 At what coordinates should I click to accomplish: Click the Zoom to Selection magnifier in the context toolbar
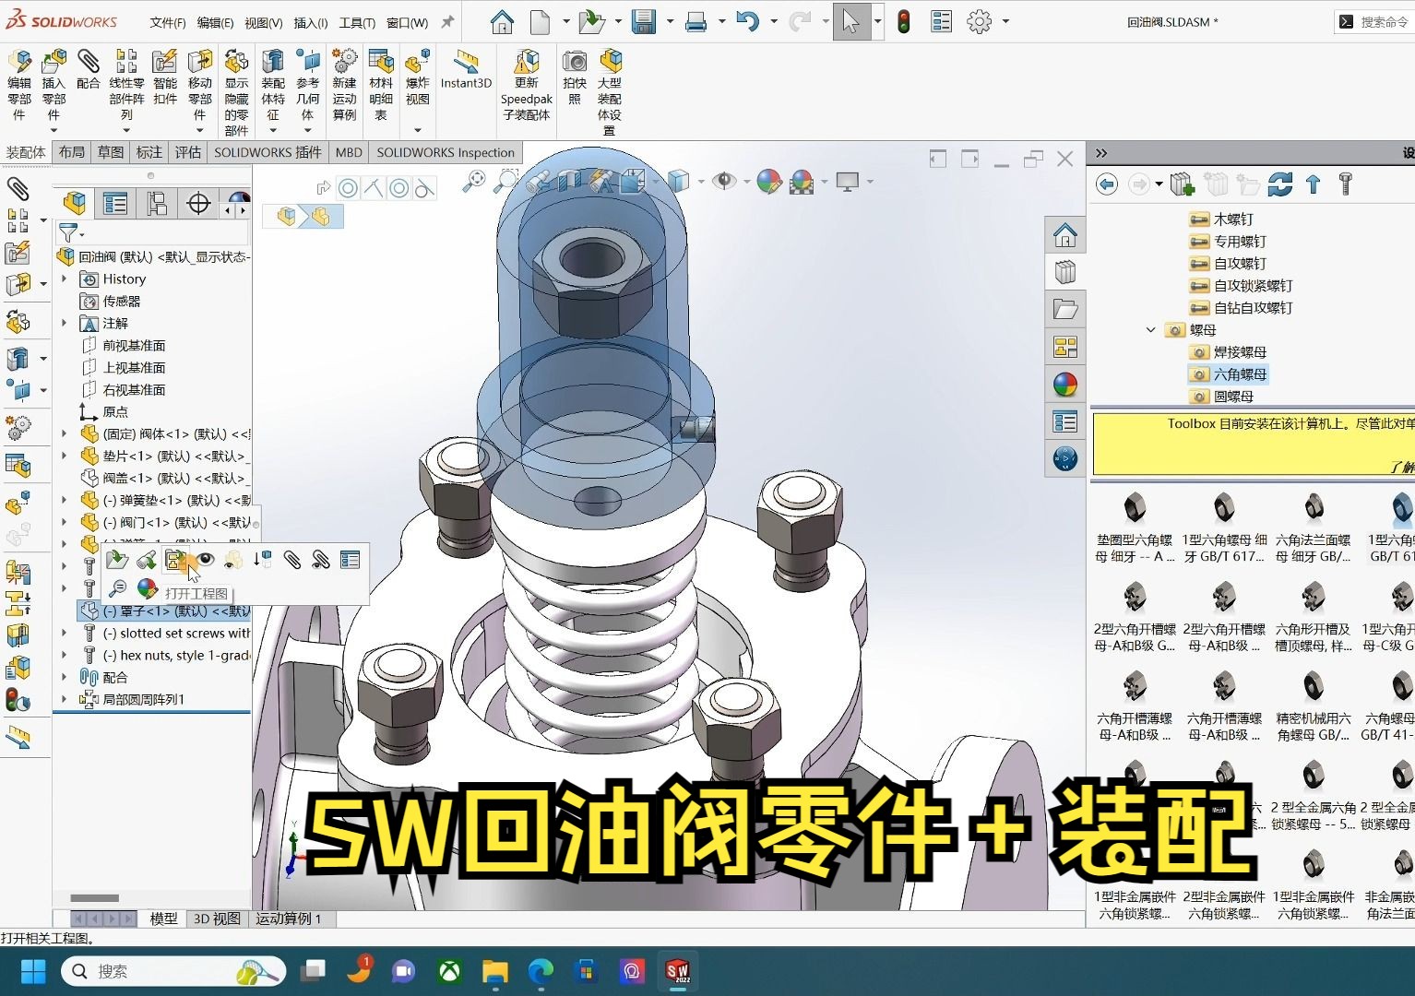pos(117,588)
